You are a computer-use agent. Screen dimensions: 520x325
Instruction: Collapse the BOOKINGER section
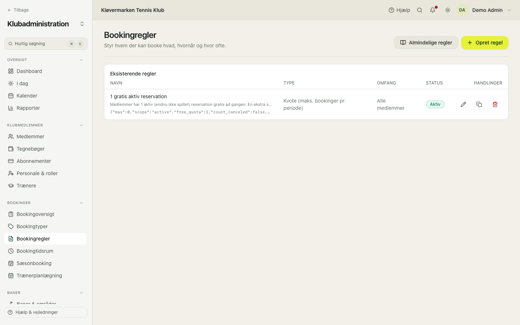81,203
